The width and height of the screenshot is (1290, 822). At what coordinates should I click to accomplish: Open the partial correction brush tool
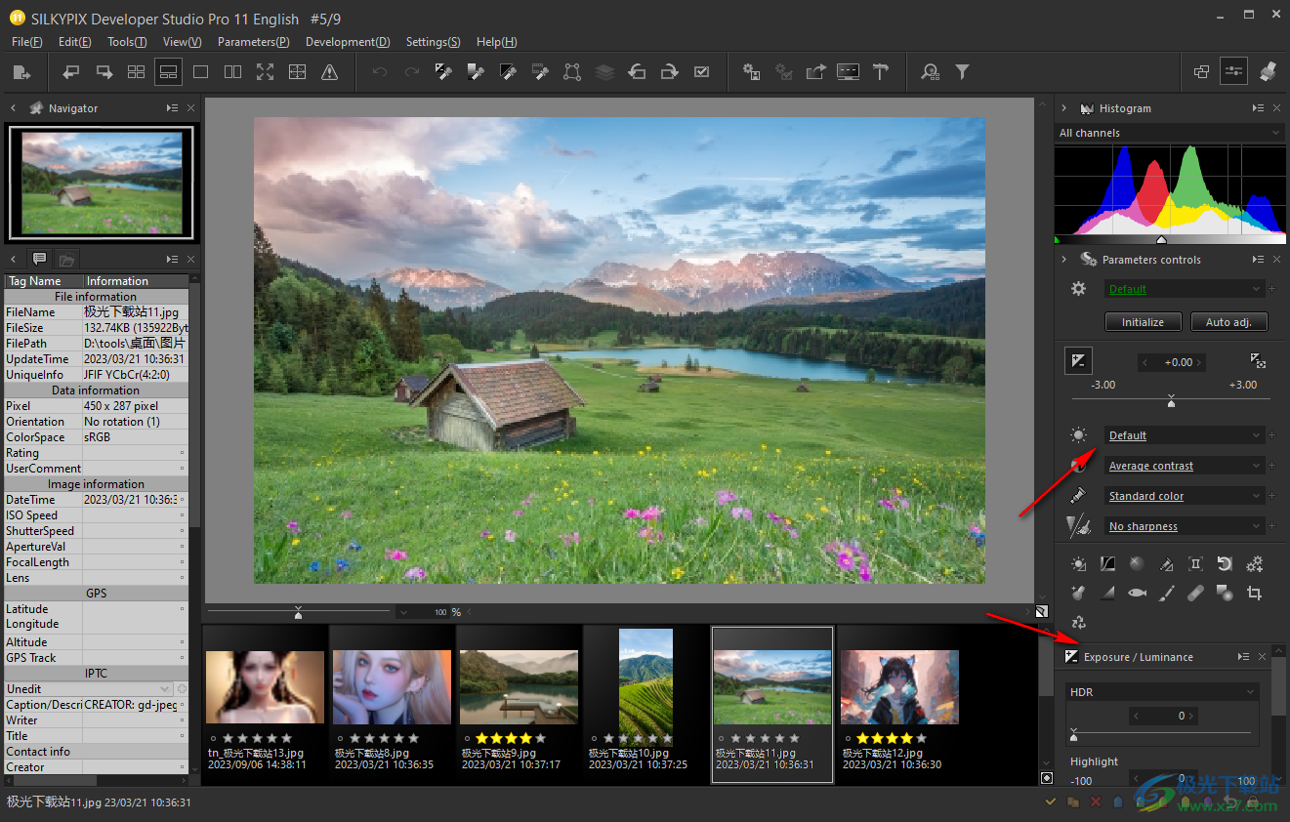pos(1165,593)
